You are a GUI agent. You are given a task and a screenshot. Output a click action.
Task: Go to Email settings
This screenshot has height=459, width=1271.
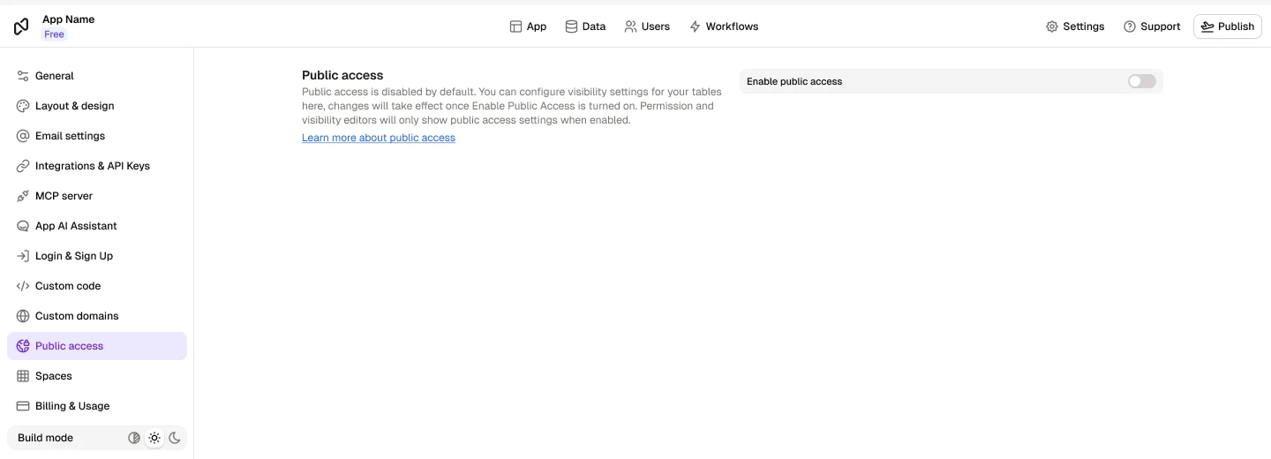tap(97, 136)
